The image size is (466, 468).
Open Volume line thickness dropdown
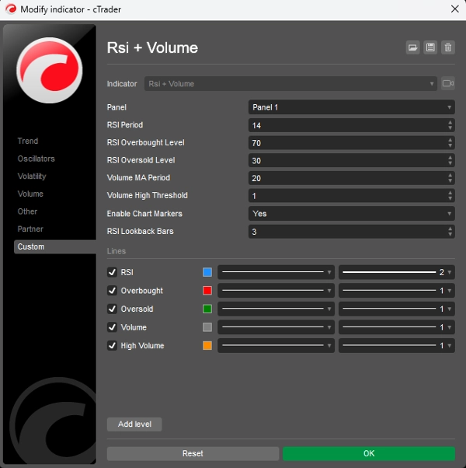pyautogui.click(x=397, y=327)
